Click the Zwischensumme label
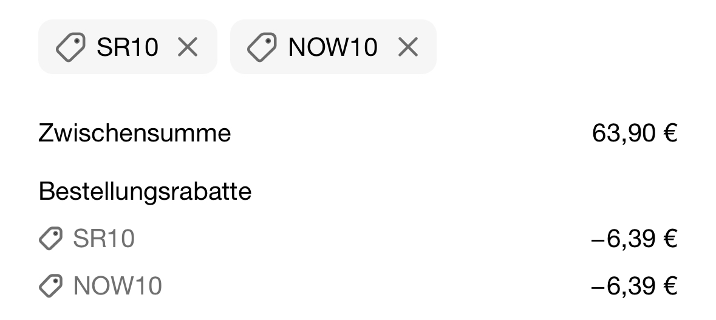 pyautogui.click(x=135, y=134)
